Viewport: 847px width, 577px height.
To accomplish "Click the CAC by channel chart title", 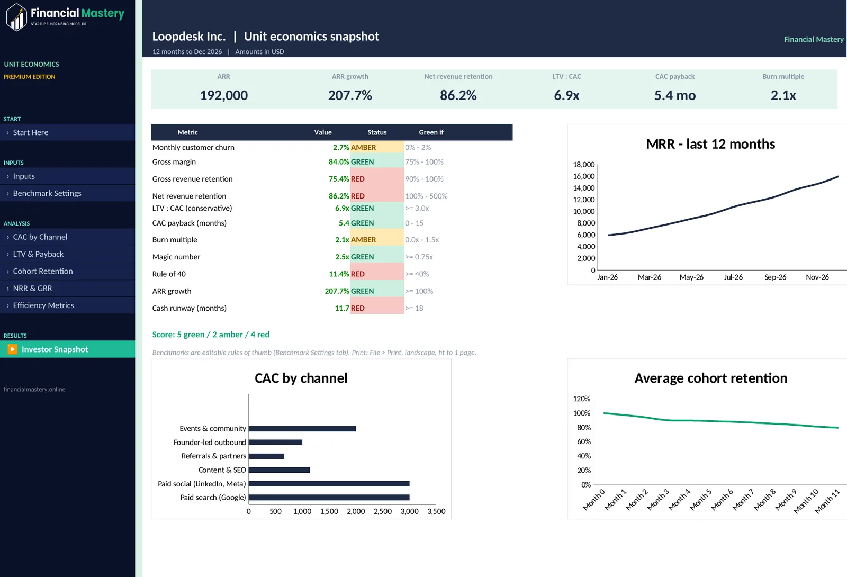I will point(301,378).
